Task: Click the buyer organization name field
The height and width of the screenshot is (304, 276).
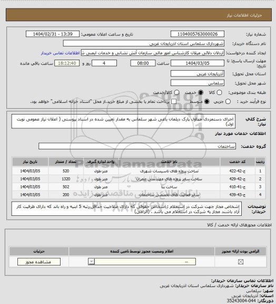Action: coord(144,43)
